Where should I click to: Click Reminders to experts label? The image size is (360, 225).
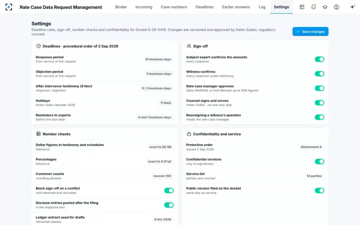pos(53,115)
